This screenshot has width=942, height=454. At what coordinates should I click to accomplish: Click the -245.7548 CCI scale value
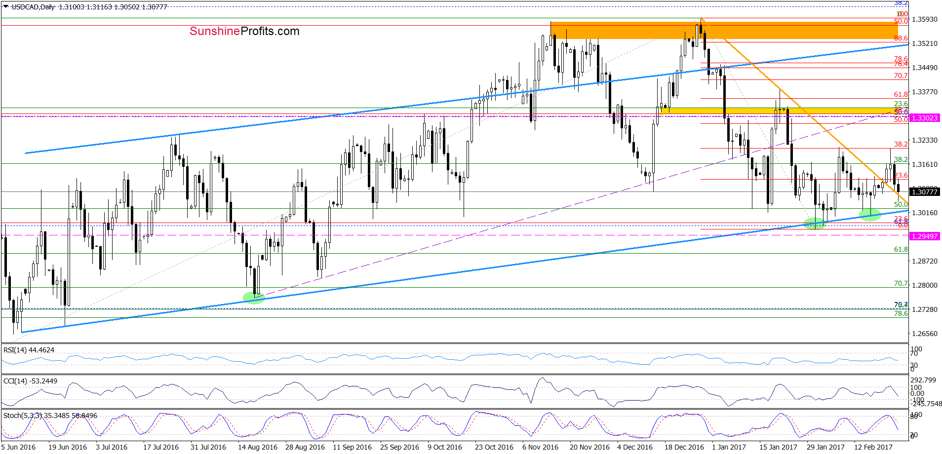[926, 404]
